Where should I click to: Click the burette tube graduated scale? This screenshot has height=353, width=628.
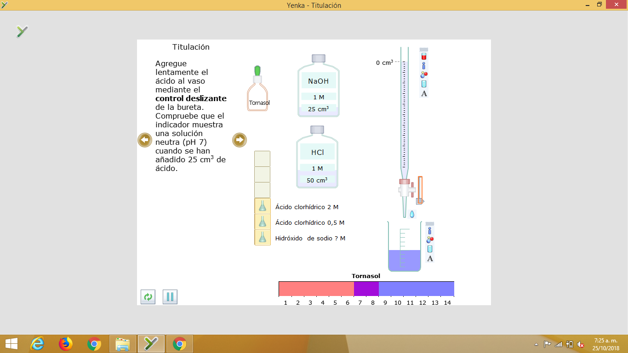[404, 115]
